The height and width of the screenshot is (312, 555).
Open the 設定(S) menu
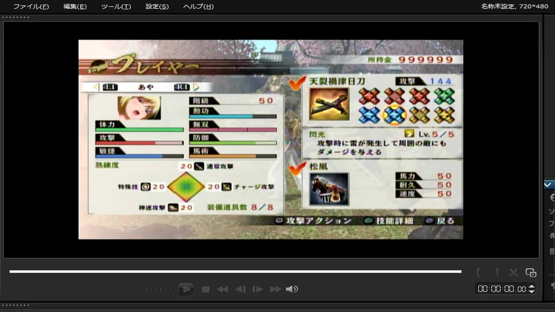[x=157, y=6]
